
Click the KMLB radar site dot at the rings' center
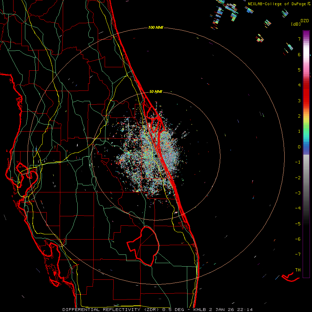(156, 156)
